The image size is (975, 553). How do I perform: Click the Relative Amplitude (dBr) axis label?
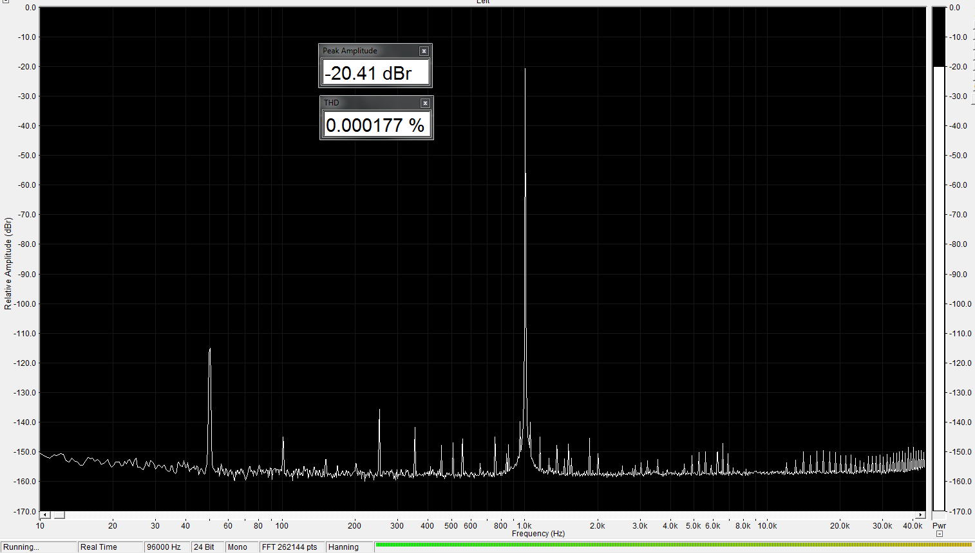point(8,264)
